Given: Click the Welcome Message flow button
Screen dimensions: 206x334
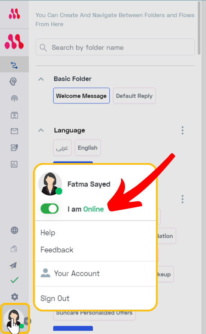Looking at the screenshot, I should pos(81,96).
